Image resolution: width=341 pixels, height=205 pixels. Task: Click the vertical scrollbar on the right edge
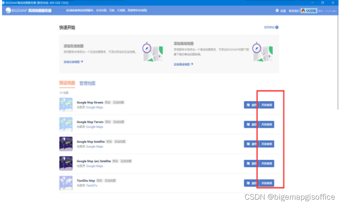tap(338, 62)
